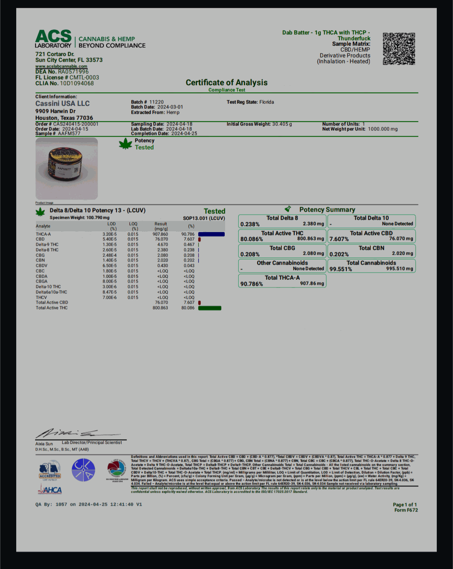This screenshot has width=453, height=569.
Task: Select the Total Active THC summary box
Action: tap(282, 236)
